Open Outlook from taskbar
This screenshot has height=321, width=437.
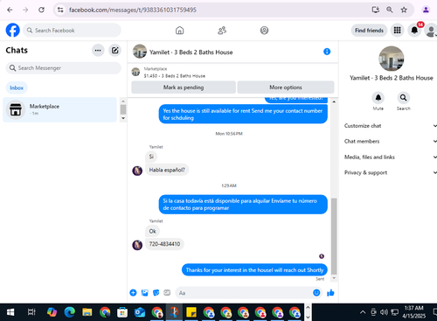tap(140, 312)
